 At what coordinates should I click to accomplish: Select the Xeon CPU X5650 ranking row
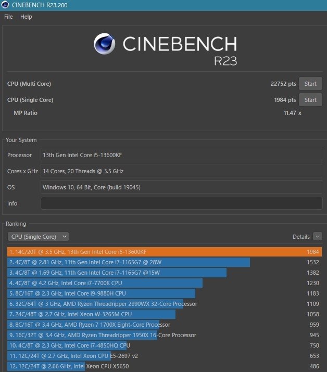(165, 366)
